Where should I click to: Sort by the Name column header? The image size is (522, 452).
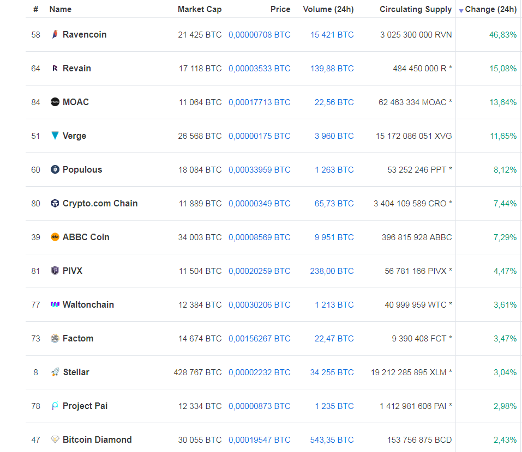(x=60, y=9)
